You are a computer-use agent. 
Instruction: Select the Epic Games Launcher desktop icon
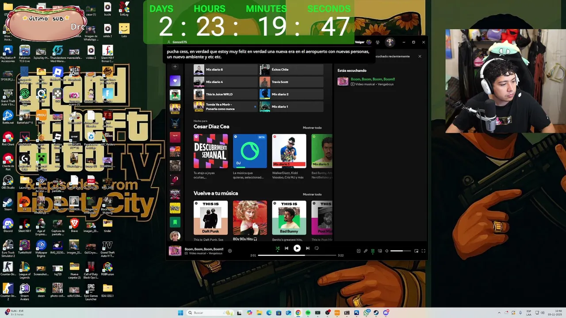[x=91, y=291]
